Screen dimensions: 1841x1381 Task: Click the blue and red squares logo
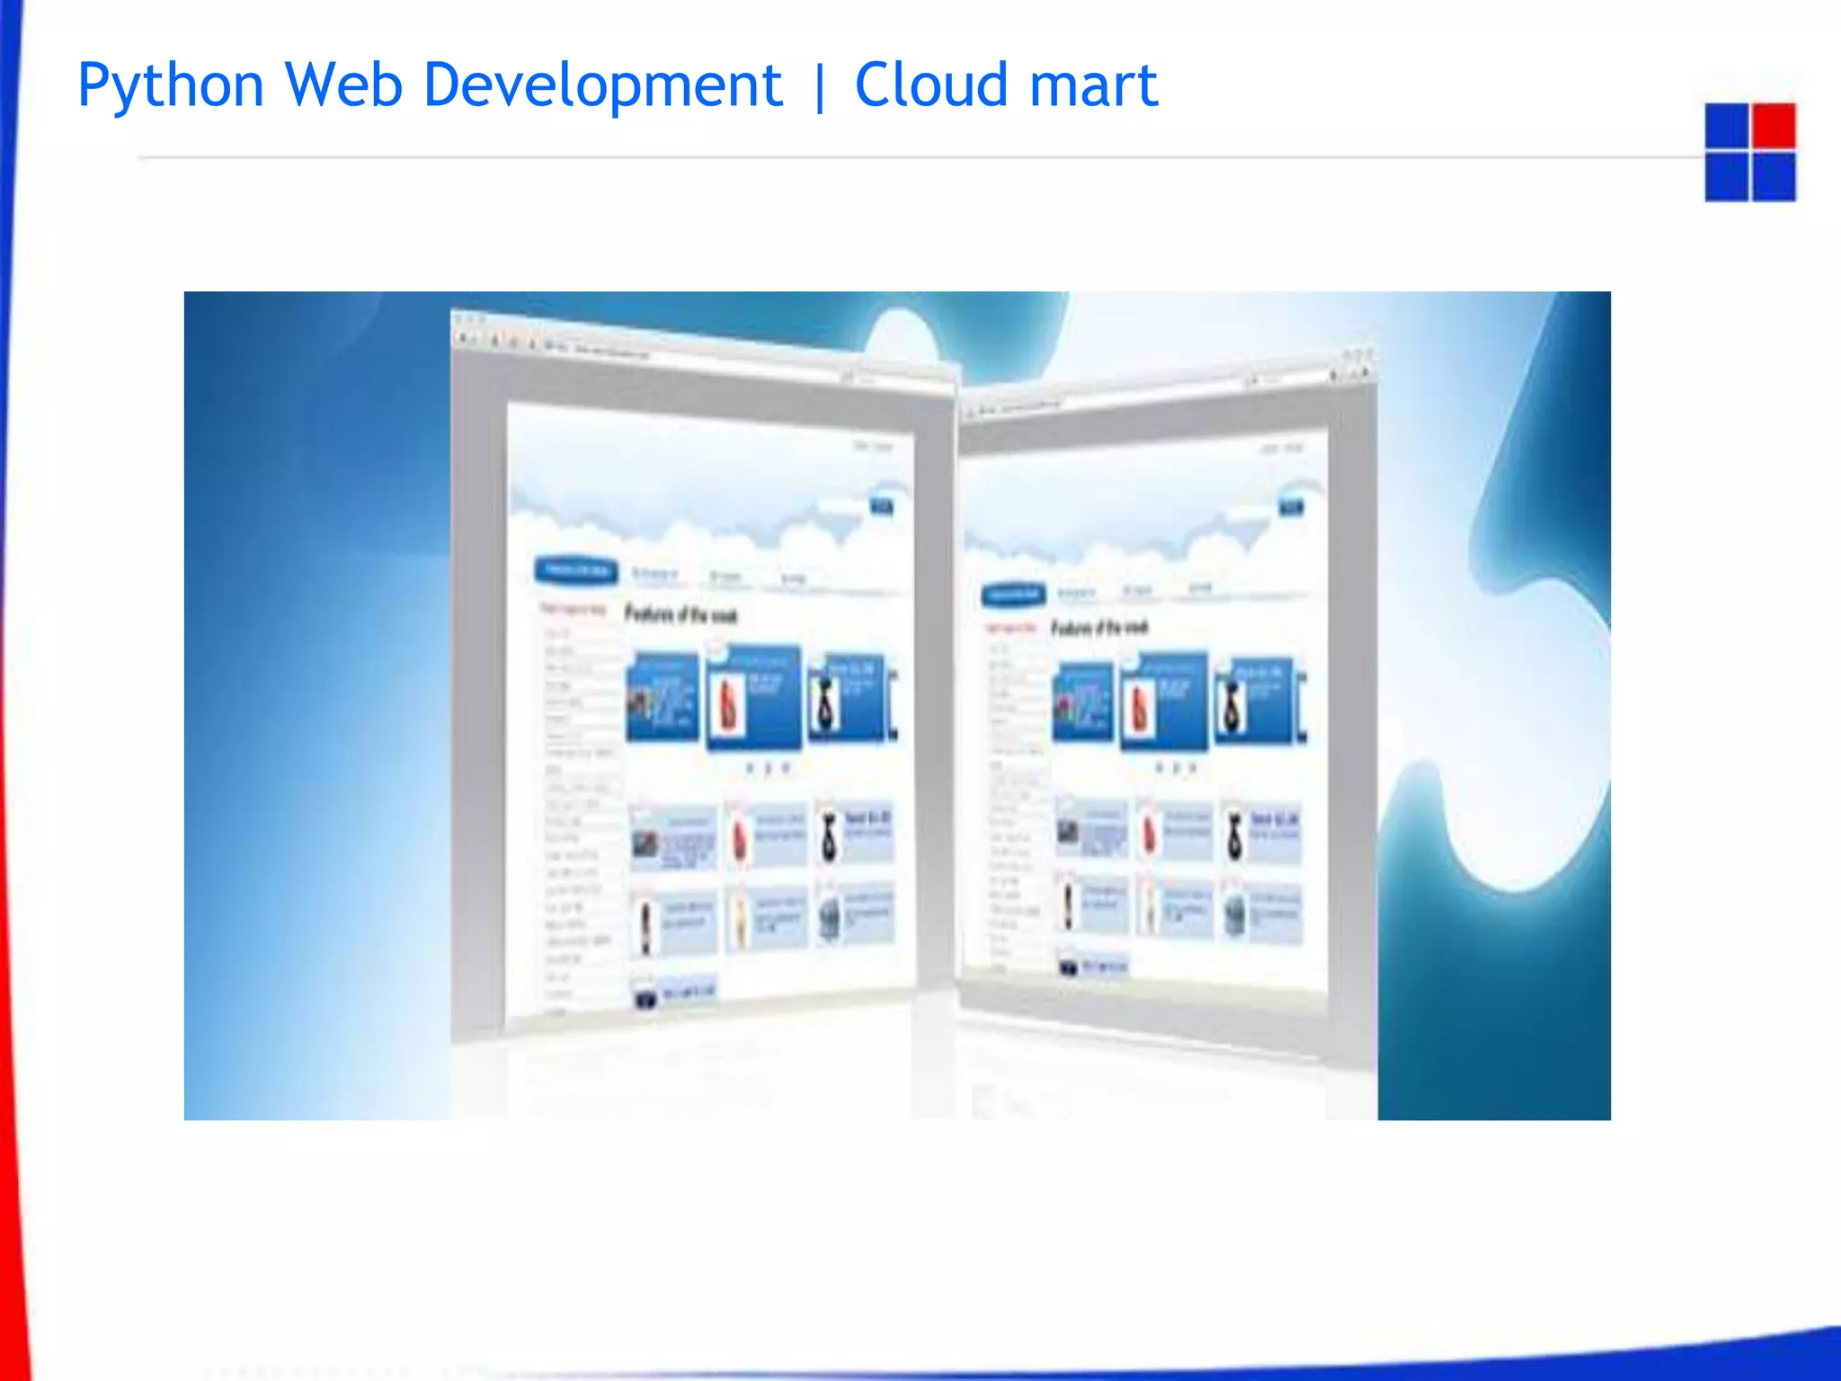(x=1750, y=152)
